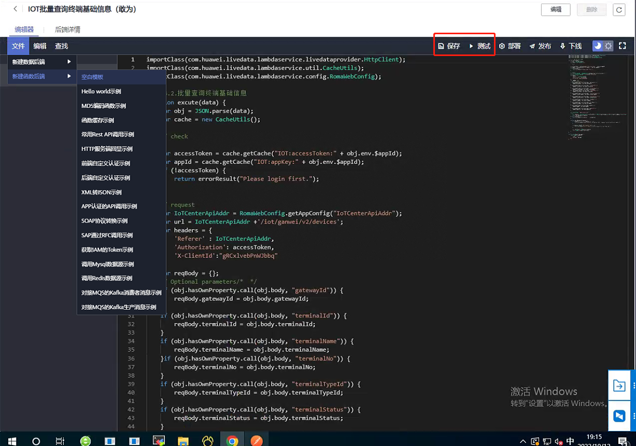Open the 编辑 menu in editor
Viewport: 636px width, 446px height.
coord(40,46)
